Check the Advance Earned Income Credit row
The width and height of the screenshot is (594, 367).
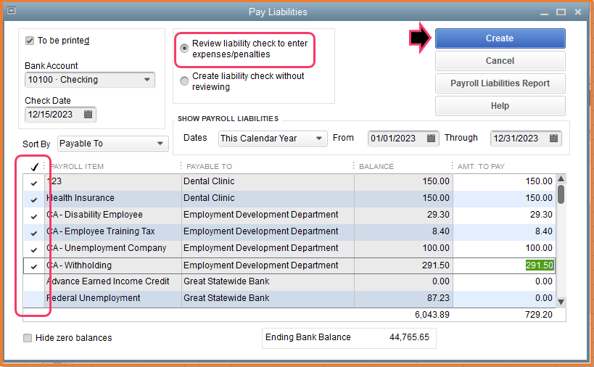click(x=34, y=282)
